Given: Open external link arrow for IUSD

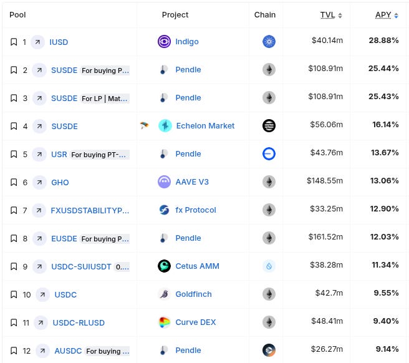Looking at the screenshot, I should [37, 42].
